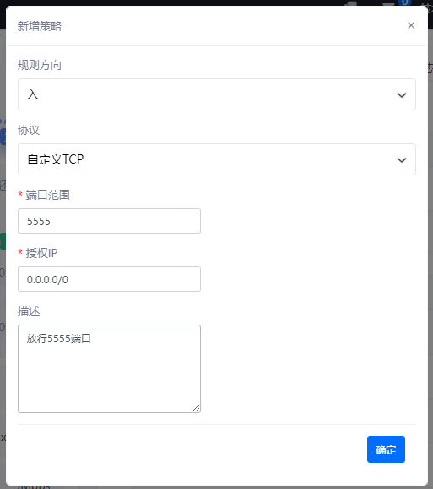This screenshot has height=489, width=433.
Task: Click the 新增策略 dialog title
Action: 40,26
